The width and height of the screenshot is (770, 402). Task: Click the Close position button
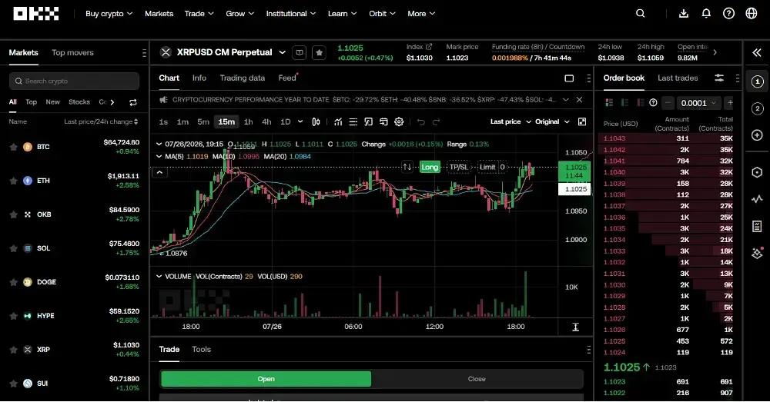click(477, 379)
